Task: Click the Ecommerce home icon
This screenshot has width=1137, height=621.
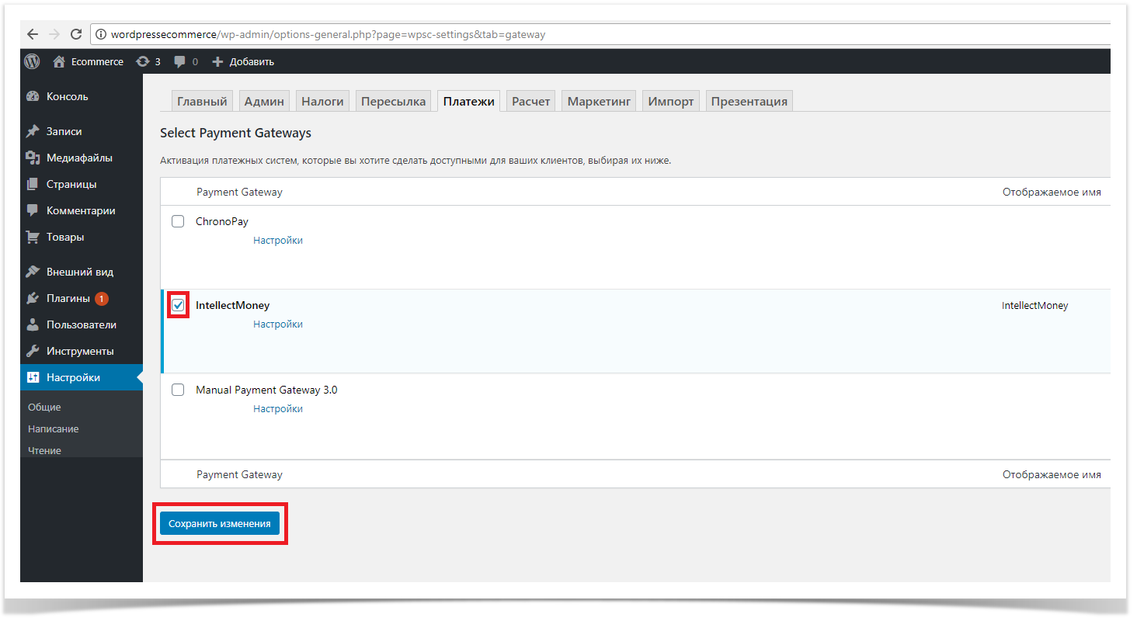Action: 59,61
